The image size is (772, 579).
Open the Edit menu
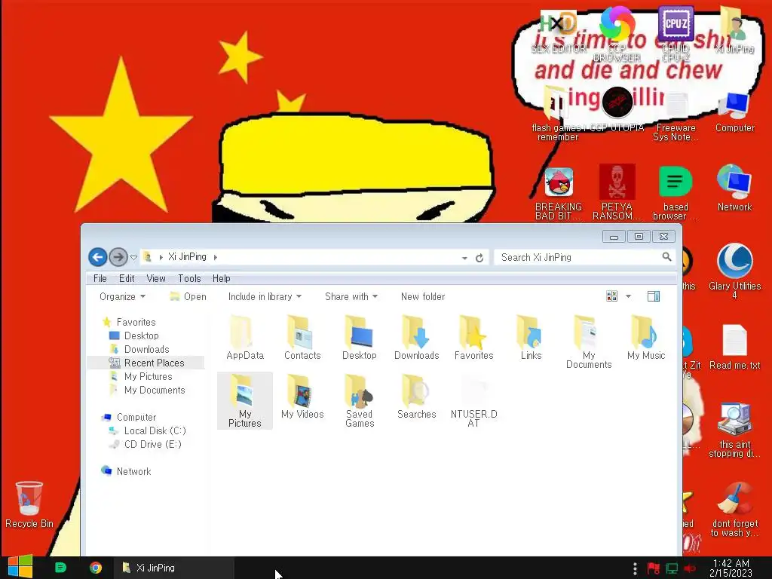[x=127, y=278]
